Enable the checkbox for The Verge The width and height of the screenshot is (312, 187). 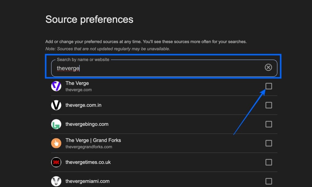268,86
